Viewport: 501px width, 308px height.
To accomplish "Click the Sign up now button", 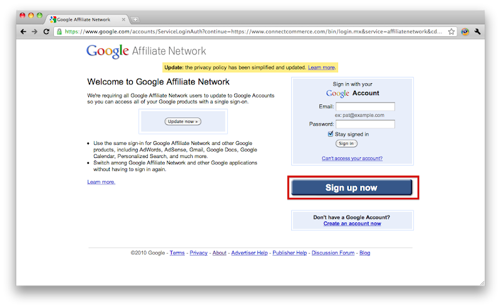I will click(x=352, y=187).
